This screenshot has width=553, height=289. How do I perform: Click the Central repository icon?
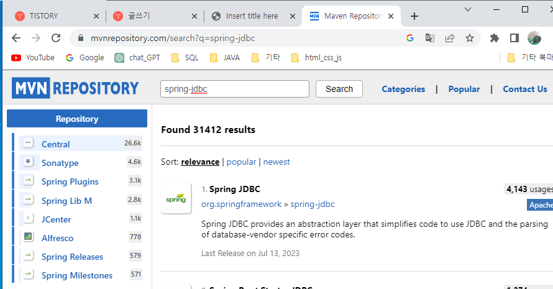(x=28, y=143)
